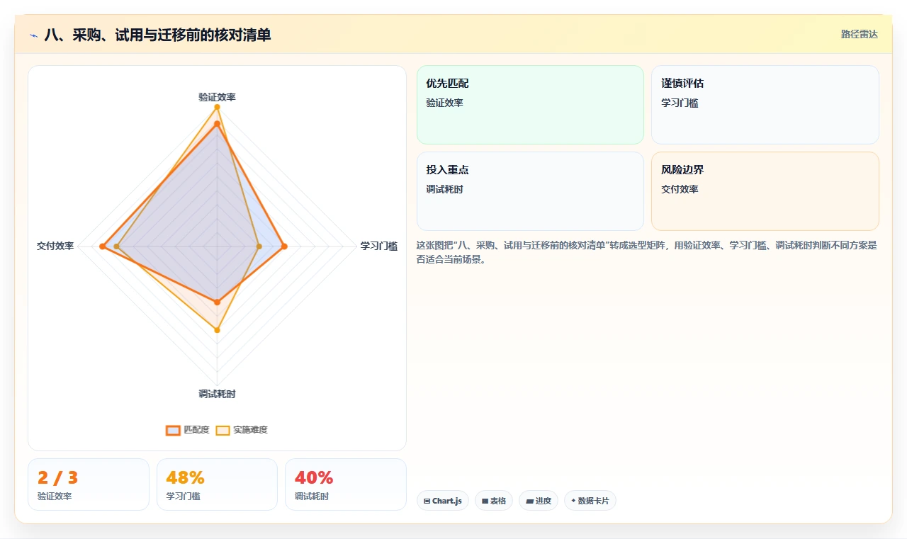Click the description paragraph starting 这张图把
The height and width of the screenshot is (539, 907).
(x=647, y=252)
